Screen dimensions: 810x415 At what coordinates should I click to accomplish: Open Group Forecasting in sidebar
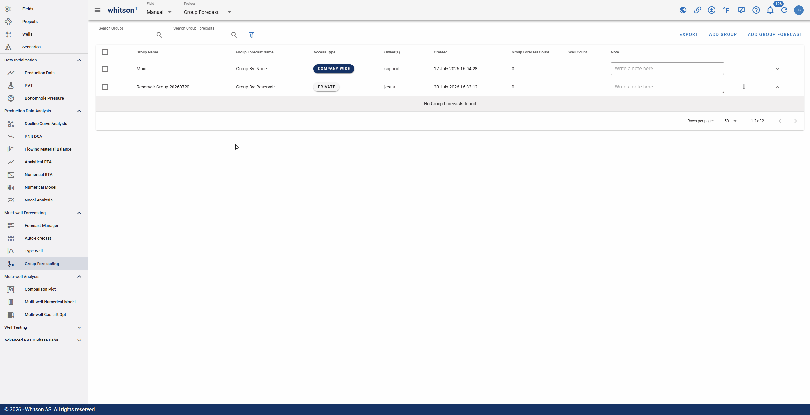(x=44, y=264)
